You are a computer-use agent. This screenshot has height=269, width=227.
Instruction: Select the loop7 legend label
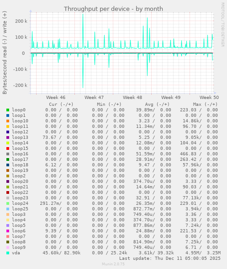click(x=19, y=236)
